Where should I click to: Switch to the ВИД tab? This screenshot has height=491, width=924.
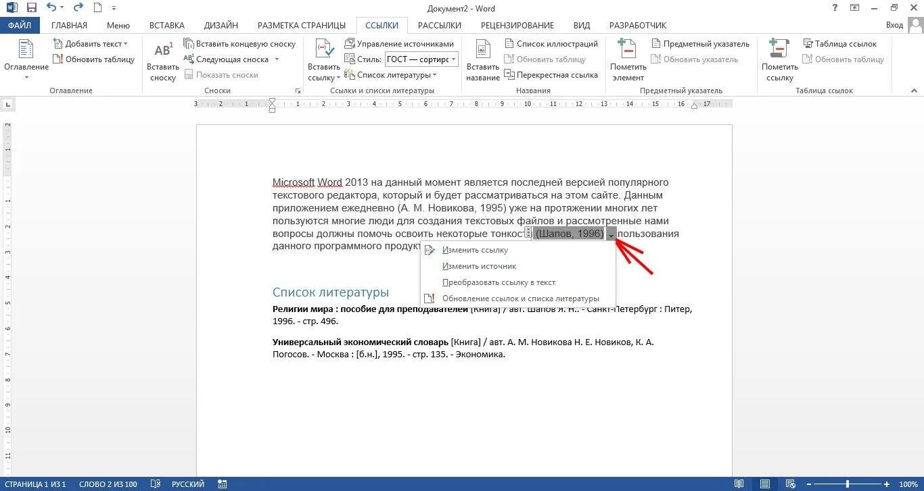[582, 25]
